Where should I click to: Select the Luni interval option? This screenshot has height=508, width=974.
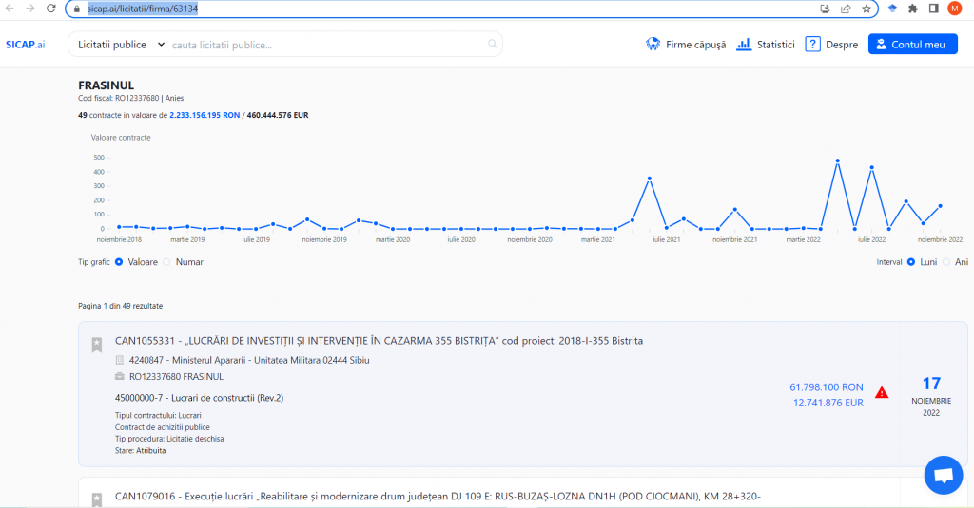[911, 261]
